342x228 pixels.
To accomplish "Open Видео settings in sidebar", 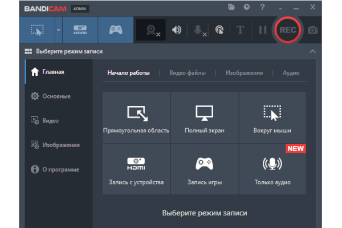I will click(x=59, y=121).
